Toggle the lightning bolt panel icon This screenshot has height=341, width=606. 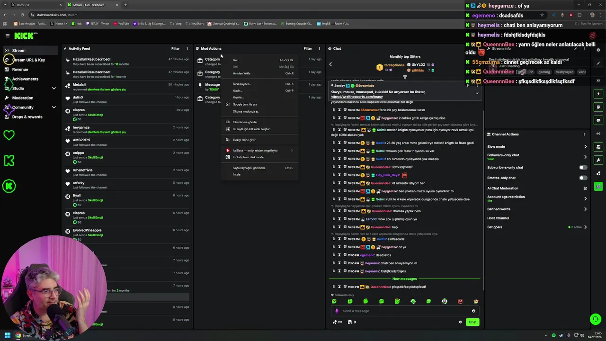(x=598, y=94)
